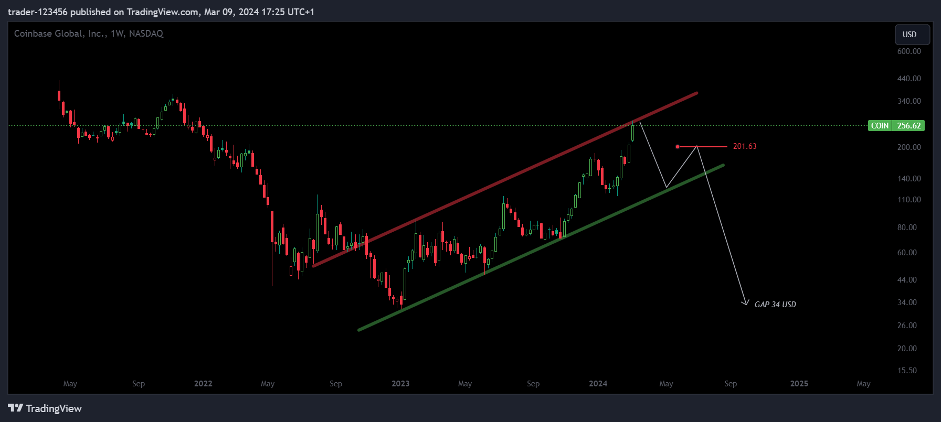Click the 26.00 price axis label
Viewport: 941px width, 422px height.
tap(907, 326)
